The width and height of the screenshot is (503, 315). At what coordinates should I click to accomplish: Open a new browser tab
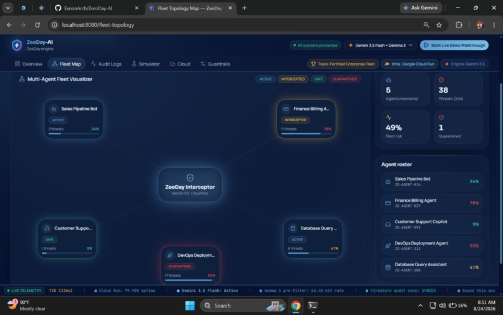click(x=245, y=7)
